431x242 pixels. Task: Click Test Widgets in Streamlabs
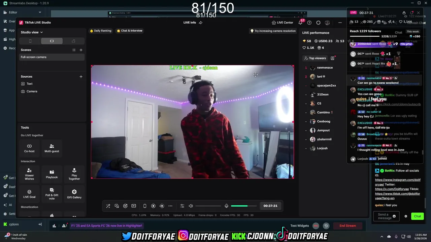click(300, 226)
